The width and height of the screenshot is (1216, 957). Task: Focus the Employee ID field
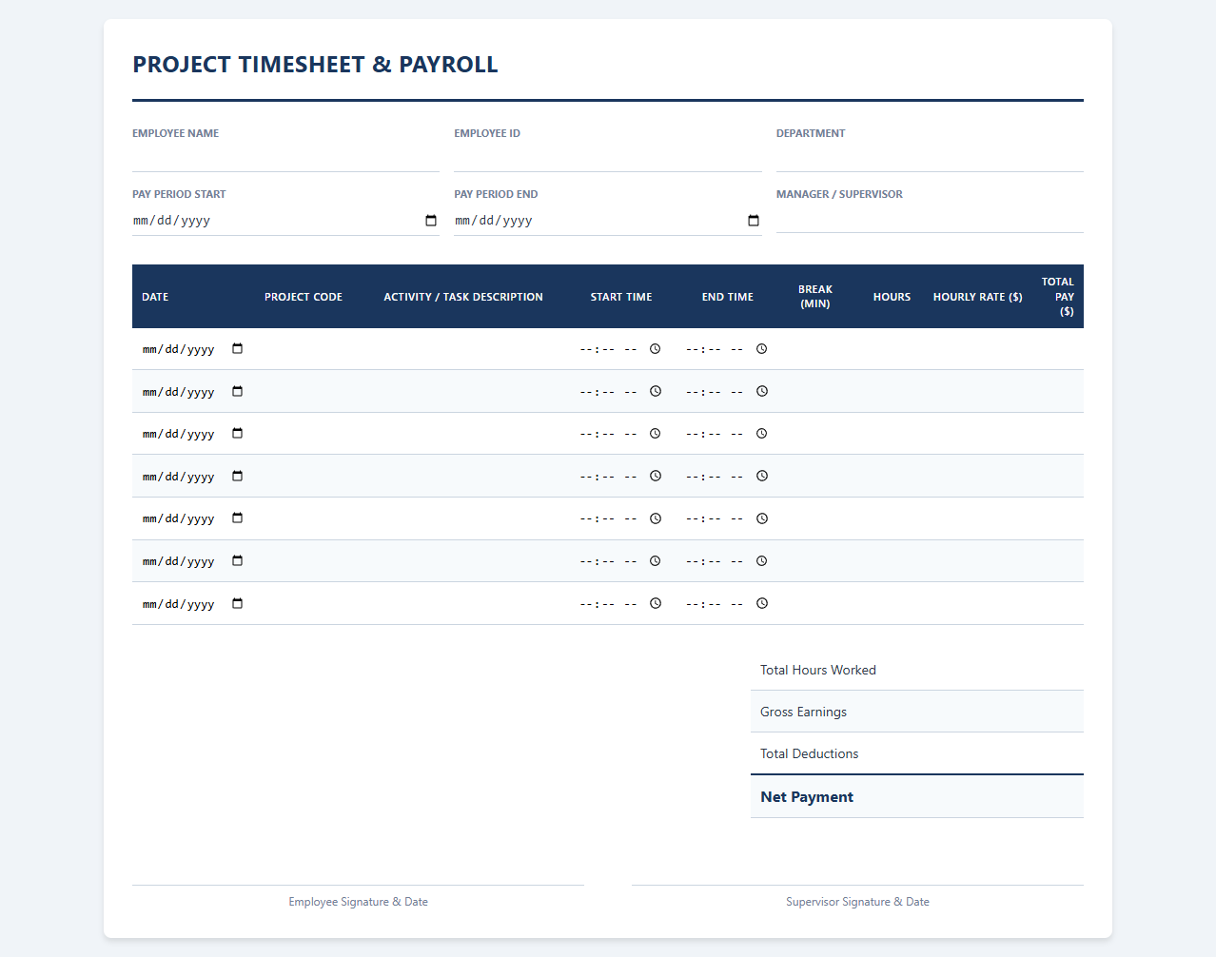[608, 157]
